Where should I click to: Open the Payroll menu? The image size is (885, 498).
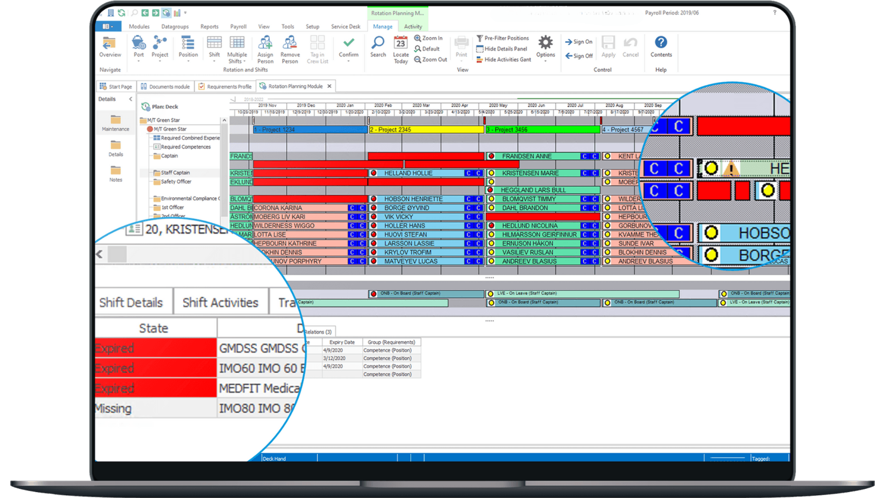click(238, 27)
